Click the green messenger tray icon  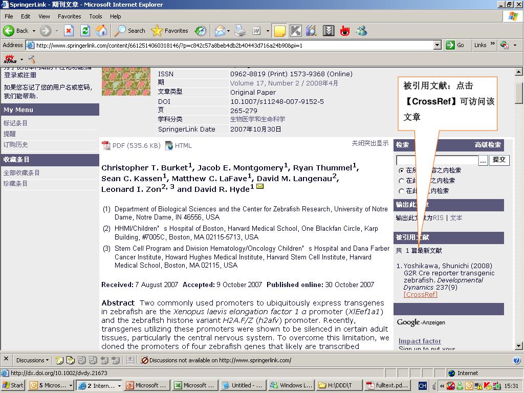click(460, 386)
